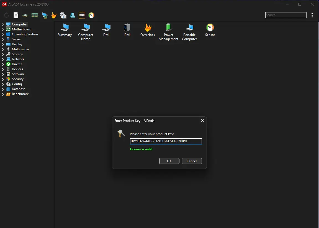Select Storage in the sidebar tree
This screenshot has height=228, width=319.
coord(17,54)
